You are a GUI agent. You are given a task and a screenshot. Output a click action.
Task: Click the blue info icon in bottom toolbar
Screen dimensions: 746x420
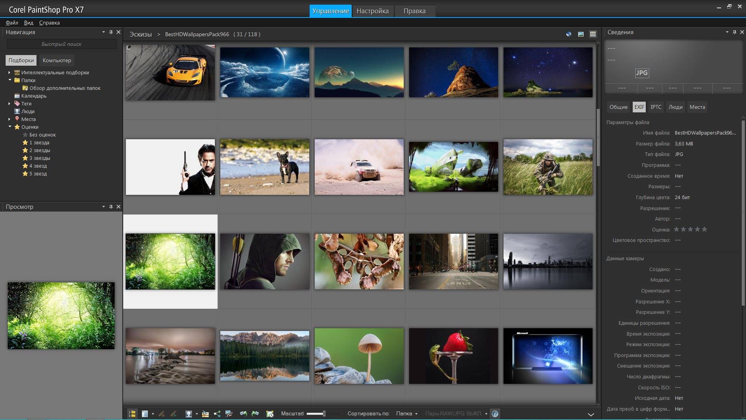click(495, 414)
